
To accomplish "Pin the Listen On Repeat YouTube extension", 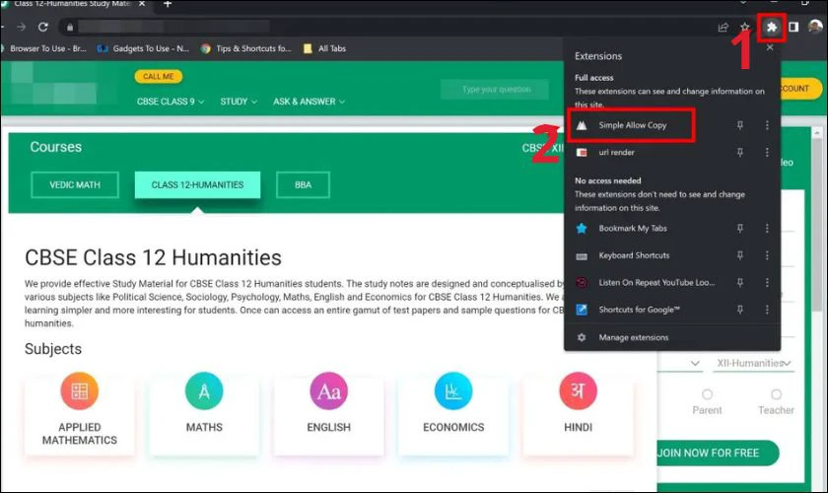I will (740, 283).
